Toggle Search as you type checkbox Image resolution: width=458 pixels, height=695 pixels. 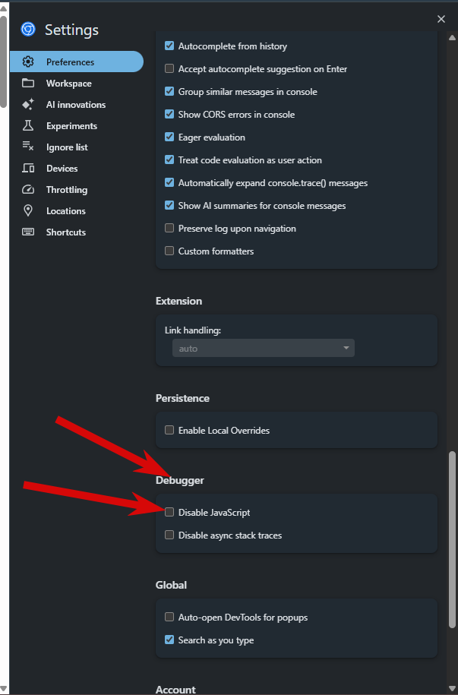[x=169, y=640]
